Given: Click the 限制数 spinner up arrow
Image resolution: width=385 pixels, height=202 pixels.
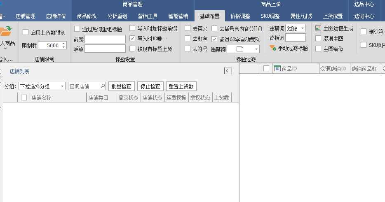Looking at the screenshot, I should (63, 44).
